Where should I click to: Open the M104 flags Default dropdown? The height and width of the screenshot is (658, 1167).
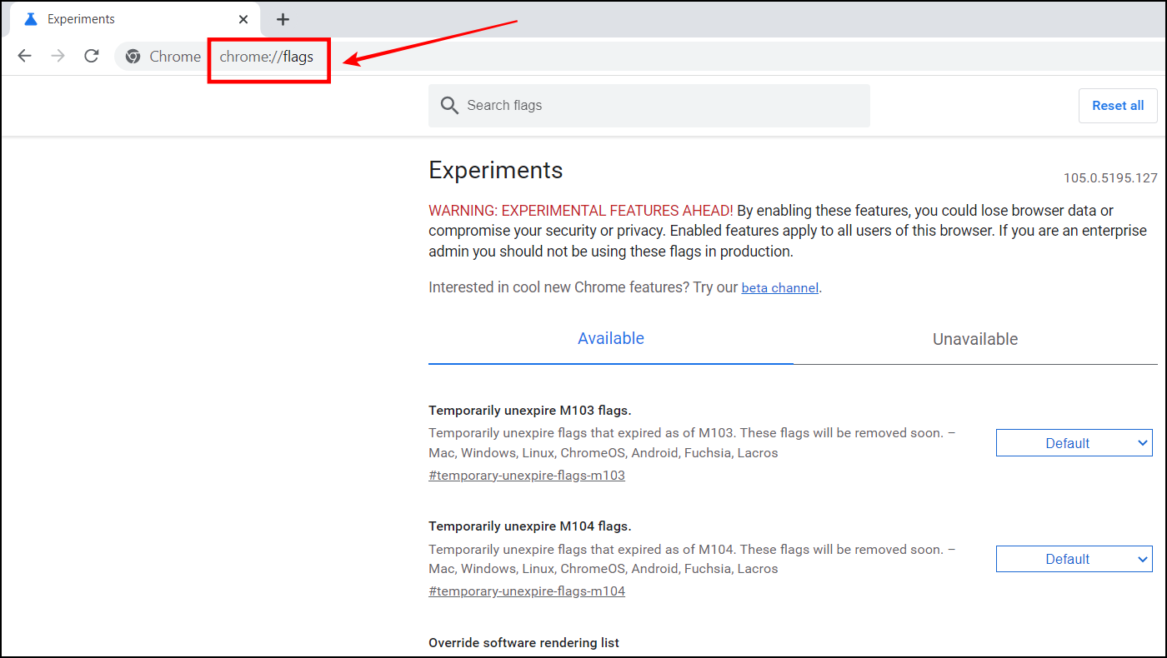coord(1074,559)
